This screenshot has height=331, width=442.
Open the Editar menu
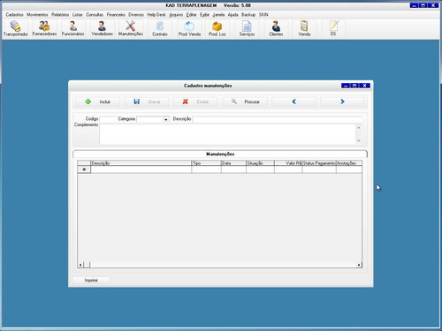[191, 15]
